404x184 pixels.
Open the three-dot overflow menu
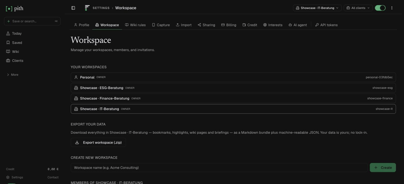392,8
